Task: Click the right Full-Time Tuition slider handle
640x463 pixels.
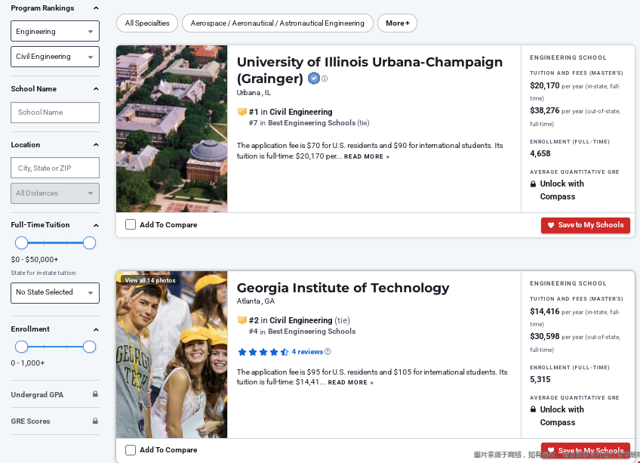Action: pyautogui.click(x=89, y=242)
